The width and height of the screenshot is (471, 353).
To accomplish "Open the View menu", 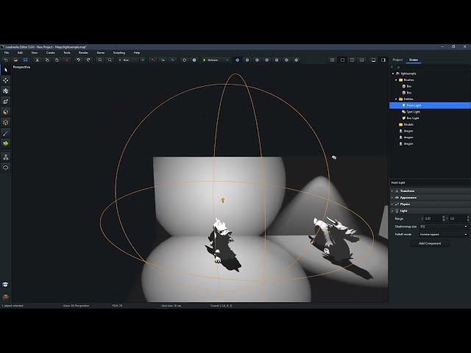I will click(35, 52).
